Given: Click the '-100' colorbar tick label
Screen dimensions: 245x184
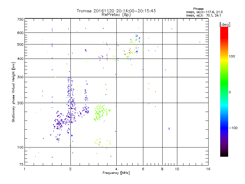Looking at the screenshot, I should click(233, 128).
